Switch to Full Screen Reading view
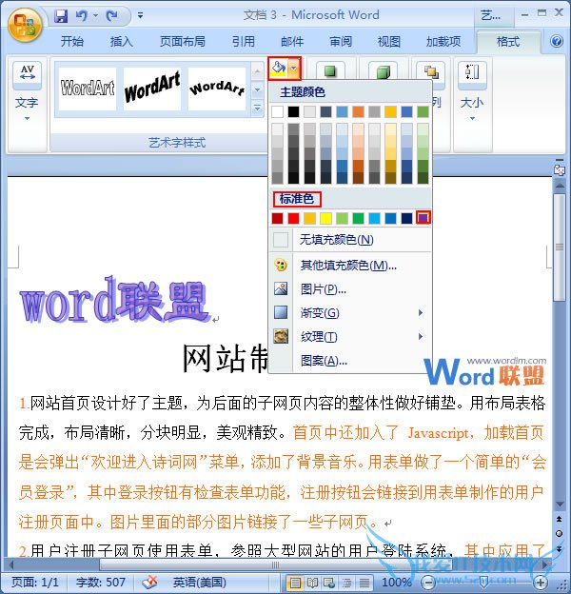Viewport: 571px width, 594px height. coord(312,583)
